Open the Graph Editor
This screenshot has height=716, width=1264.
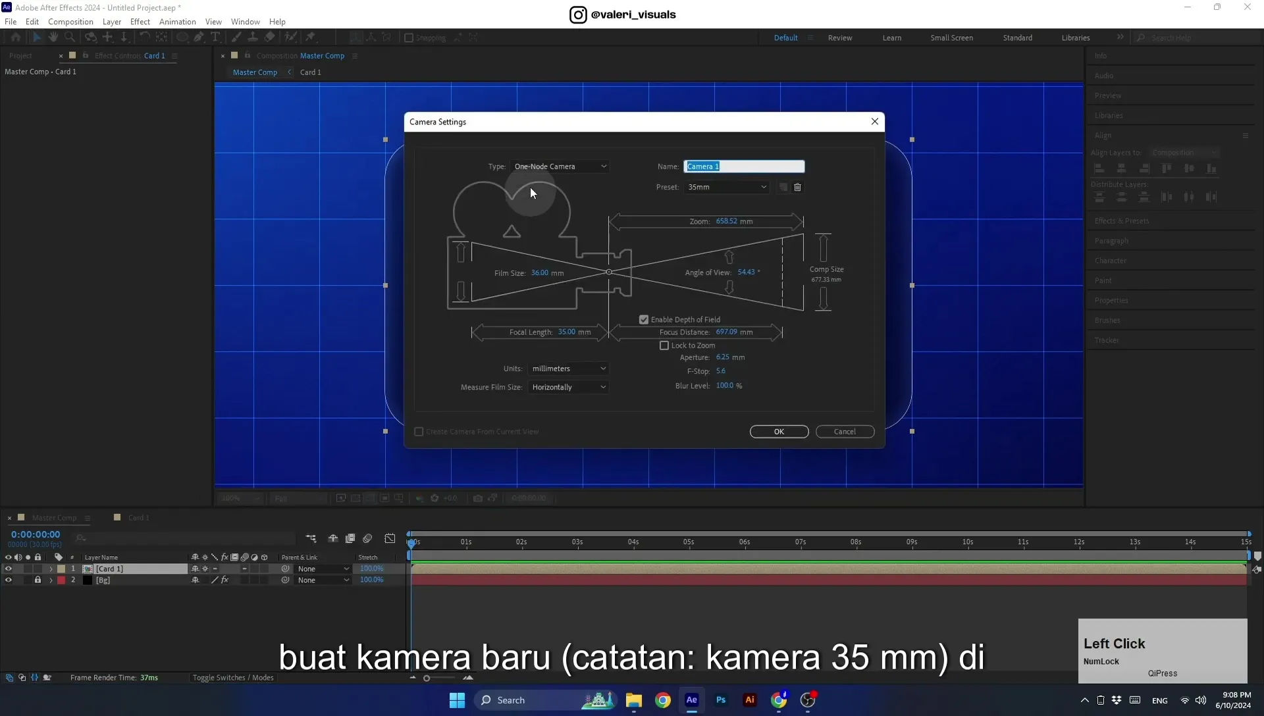[x=390, y=538]
